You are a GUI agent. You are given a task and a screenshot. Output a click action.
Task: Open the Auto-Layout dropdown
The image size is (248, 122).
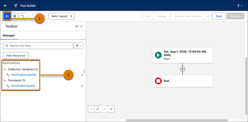click(62, 16)
